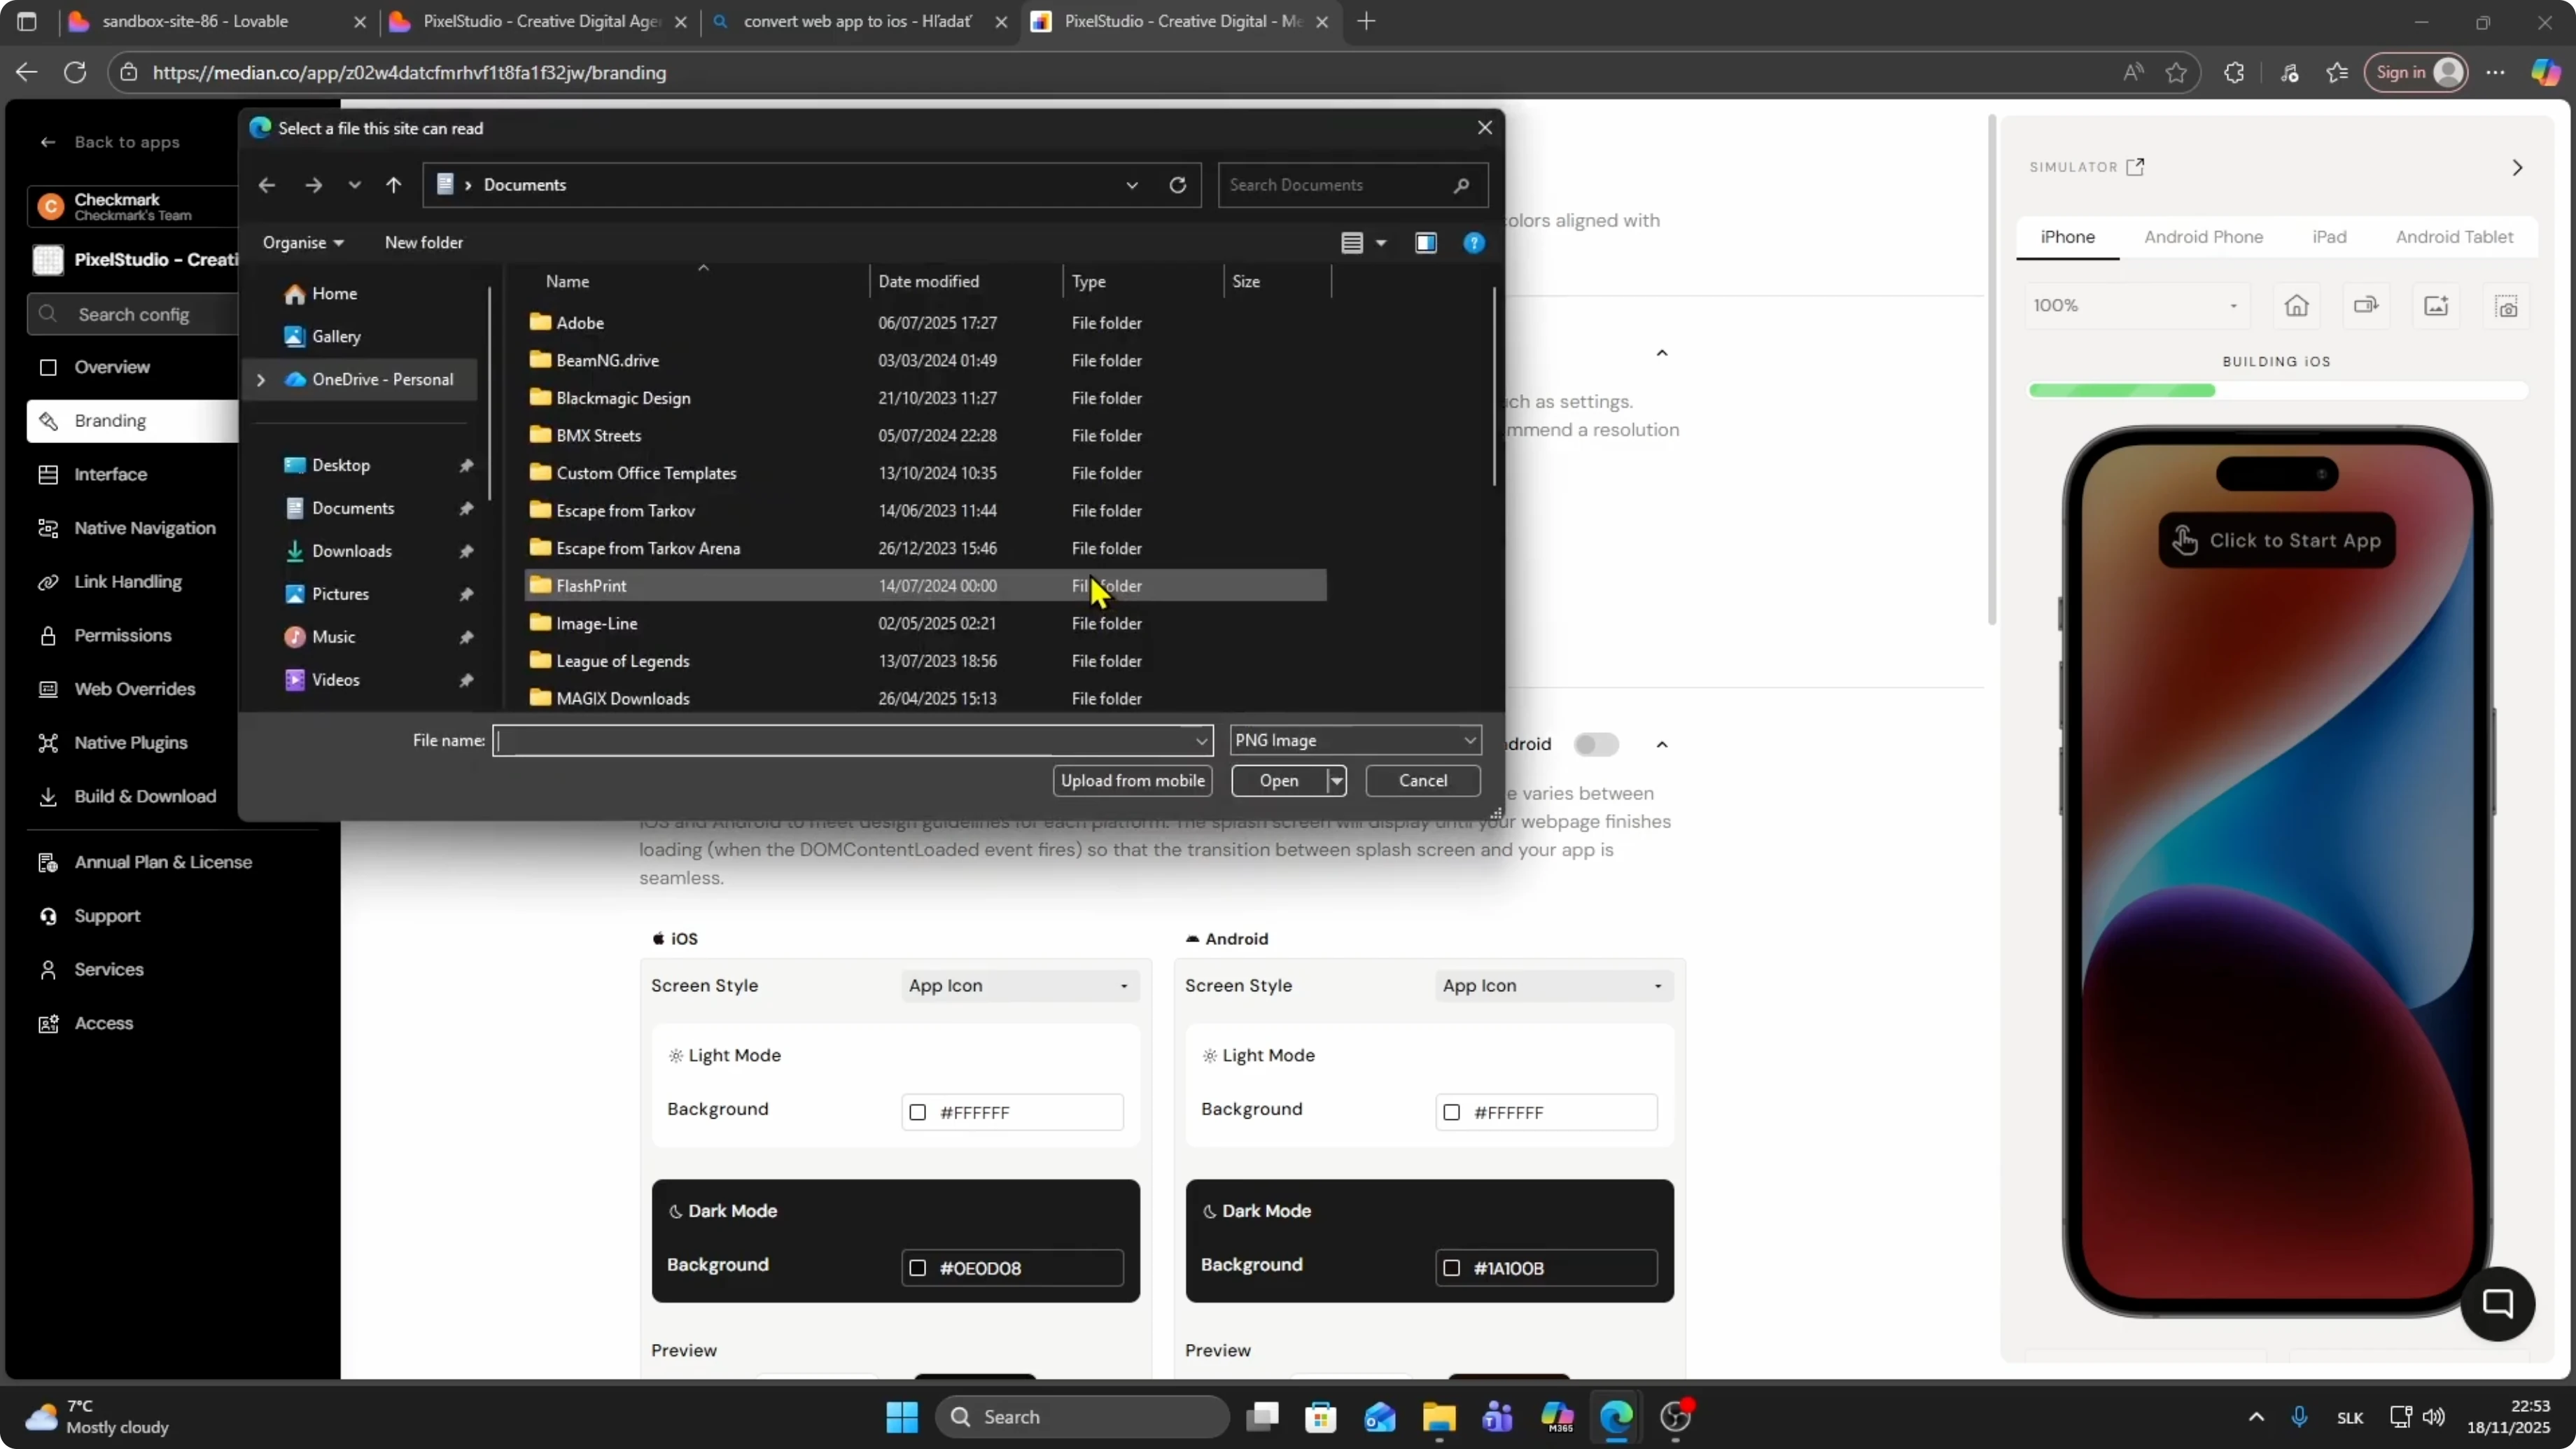2576x1449 pixels.
Task: Go up one folder level in dialog
Action: (x=393, y=185)
